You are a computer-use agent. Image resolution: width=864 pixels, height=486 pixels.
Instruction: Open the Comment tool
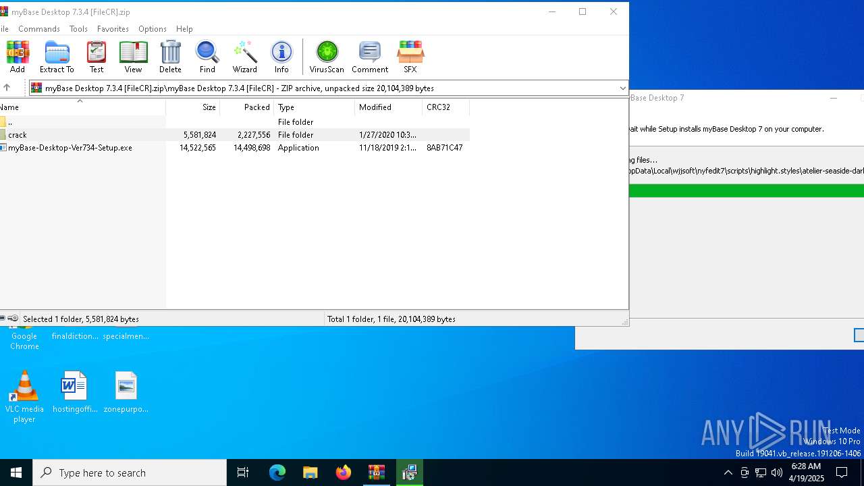pyautogui.click(x=370, y=57)
